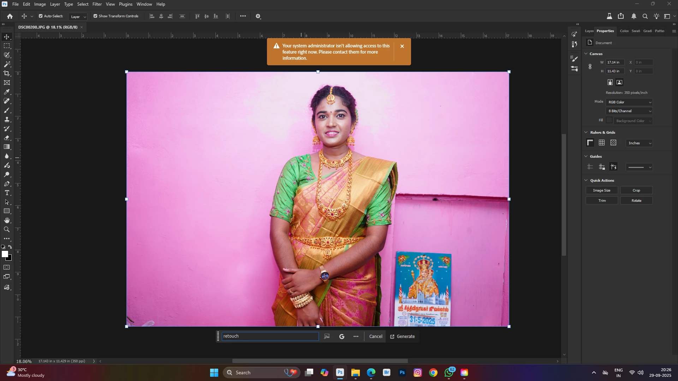Pick the Eyedropper tool
Viewport: 678px width, 381px height.
(x=7, y=92)
